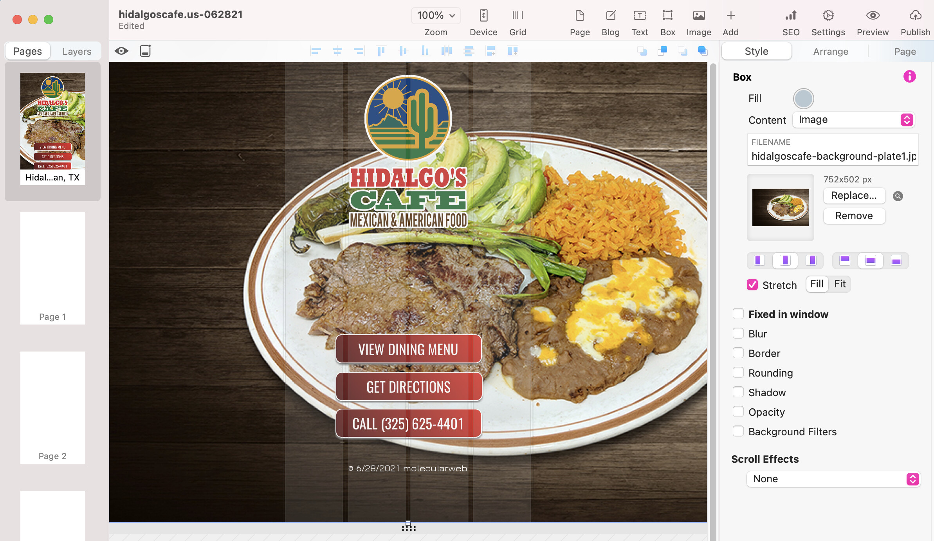
Task: Open the Fill color swatch
Action: click(x=803, y=98)
